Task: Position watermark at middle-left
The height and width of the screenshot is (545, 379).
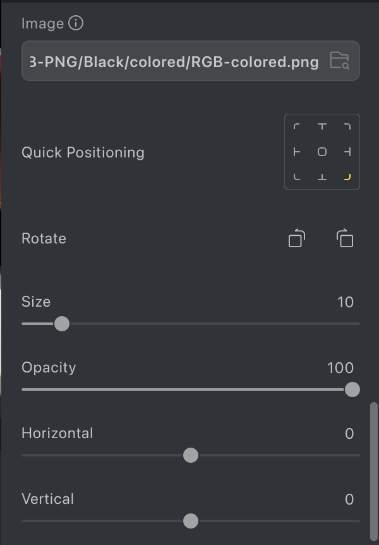Action: coord(297,152)
